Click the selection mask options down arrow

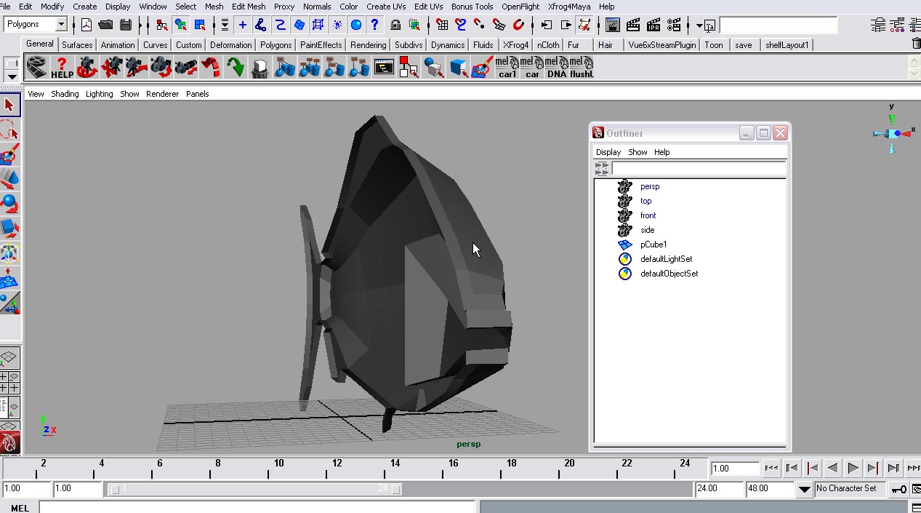225,25
